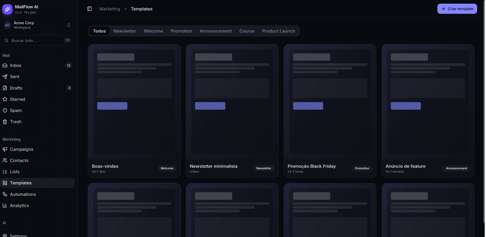The image size is (486, 237).
Task: Click the 'há 1 semana' timestamp
Action: point(394,172)
